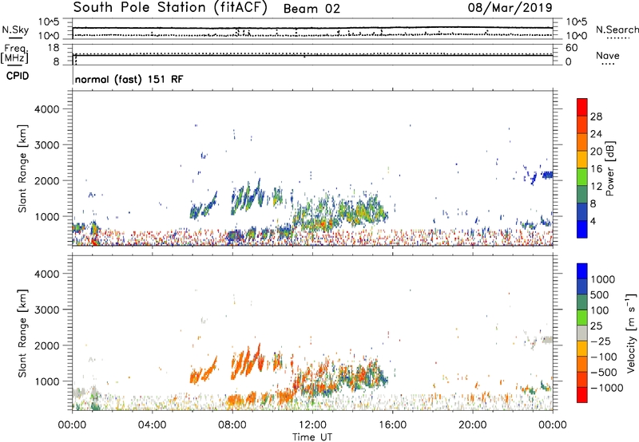Click the "3000" tick on the power panel axis
Image resolution: width=639 pixels, height=442 pixels.
(x=46, y=145)
